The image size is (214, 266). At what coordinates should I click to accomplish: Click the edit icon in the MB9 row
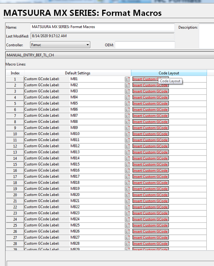coord(127,128)
